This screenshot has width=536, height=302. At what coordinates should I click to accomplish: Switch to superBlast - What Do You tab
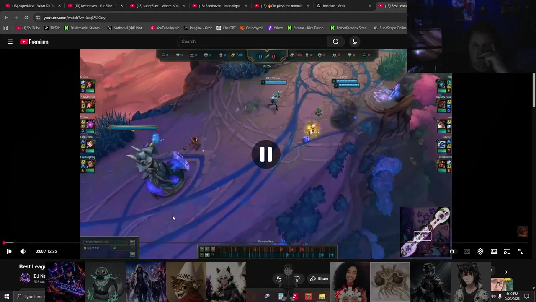(x=31, y=6)
